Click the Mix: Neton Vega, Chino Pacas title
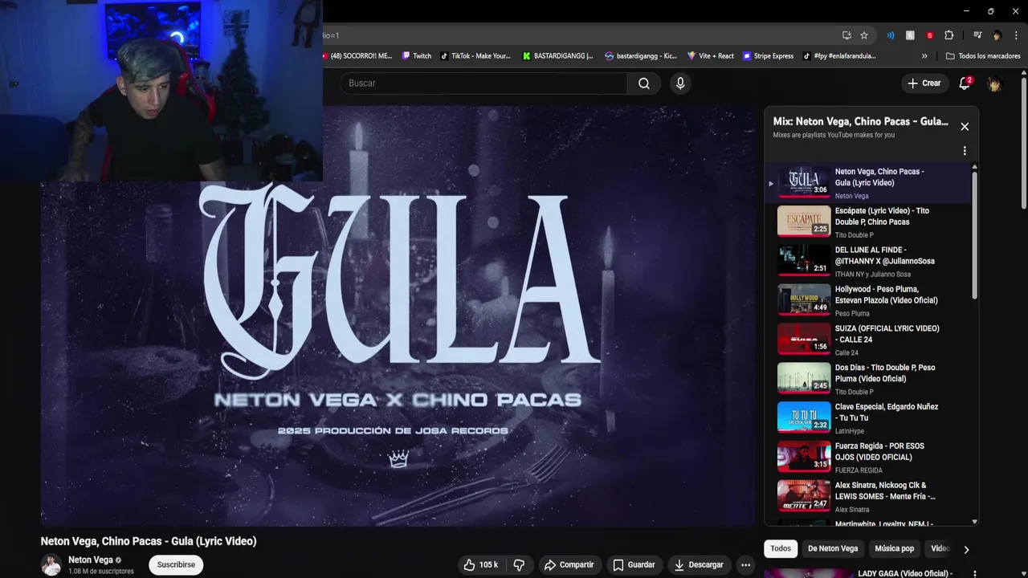The image size is (1028, 578). 860,121
